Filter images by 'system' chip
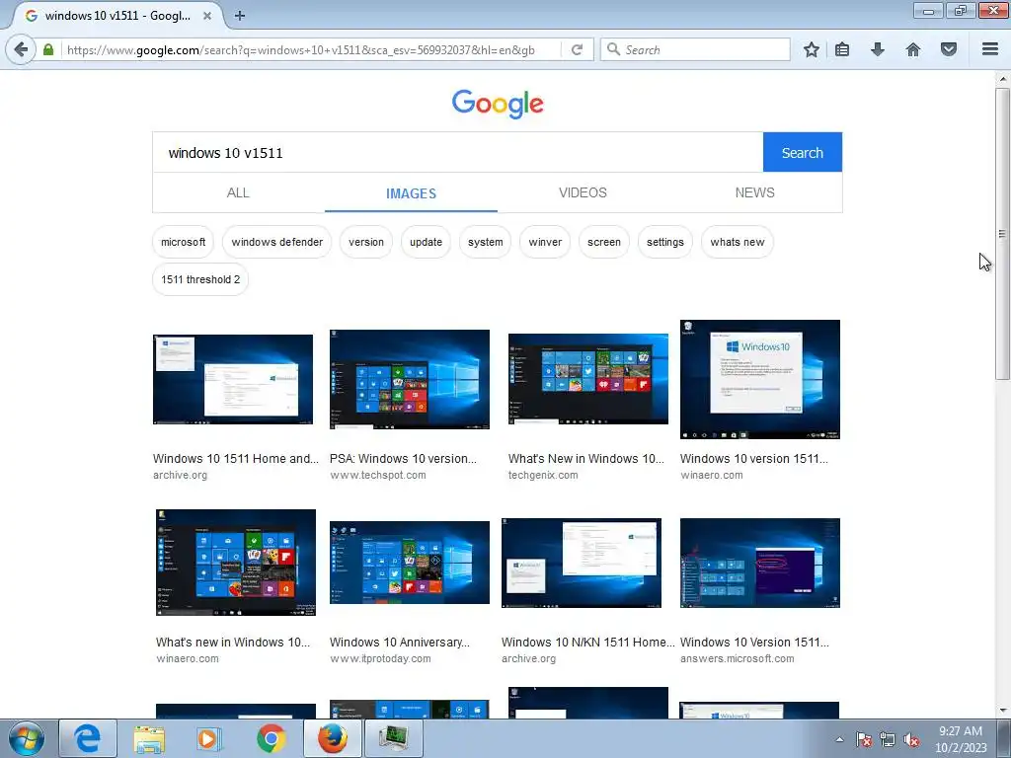 point(486,242)
